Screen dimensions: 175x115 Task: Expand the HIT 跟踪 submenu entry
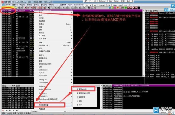point(54,36)
